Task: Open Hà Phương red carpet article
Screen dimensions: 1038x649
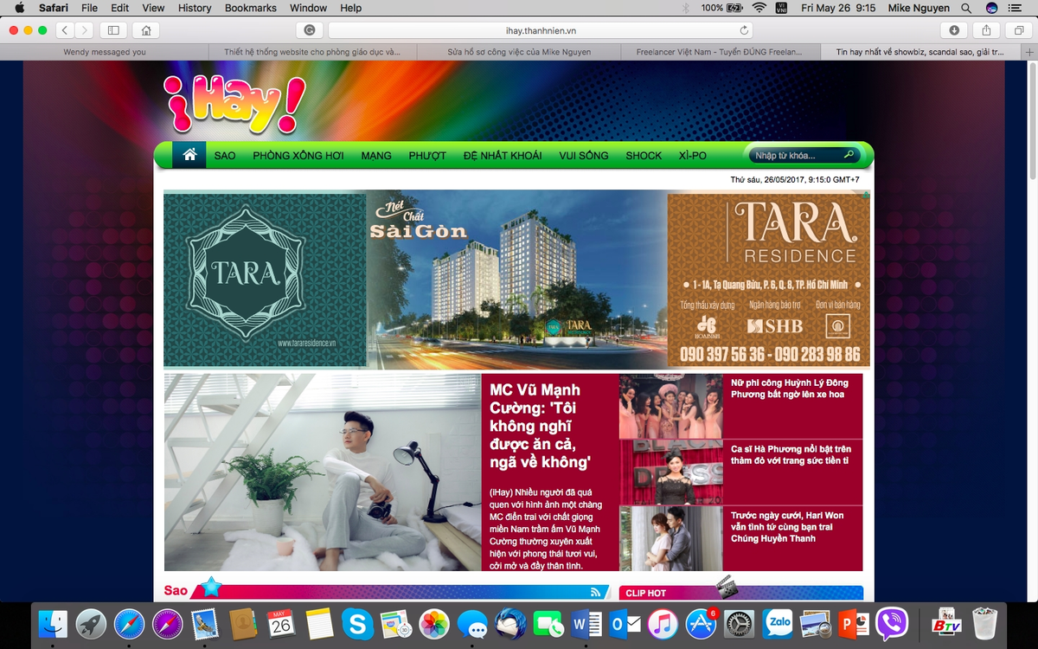Action: pos(791,455)
